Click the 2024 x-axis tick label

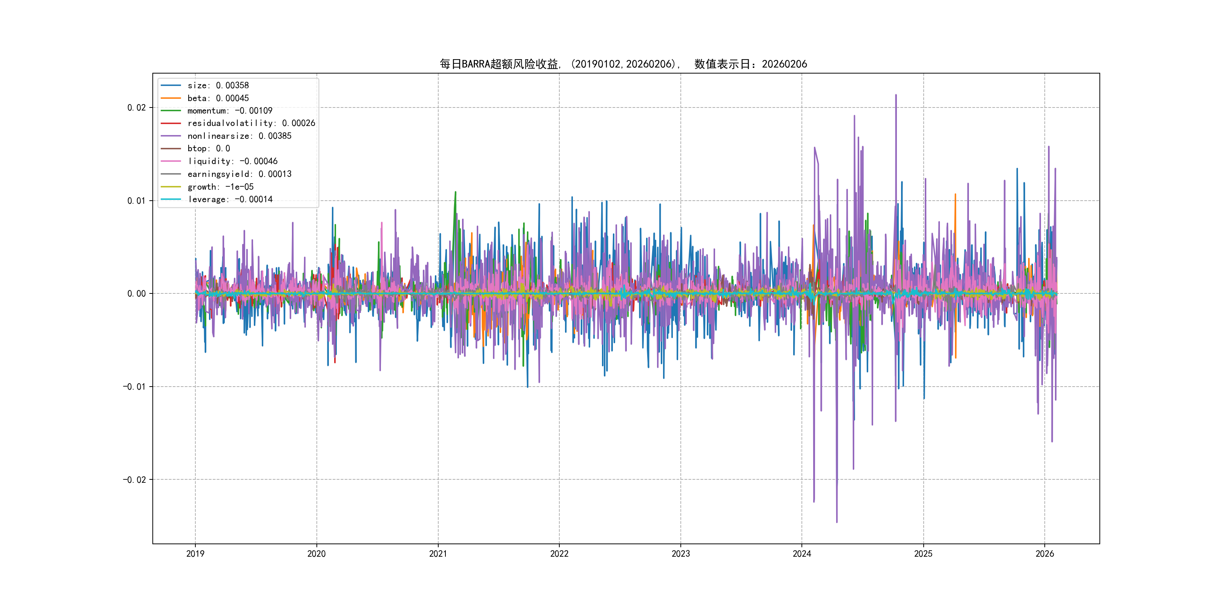(x=802, y=554)
